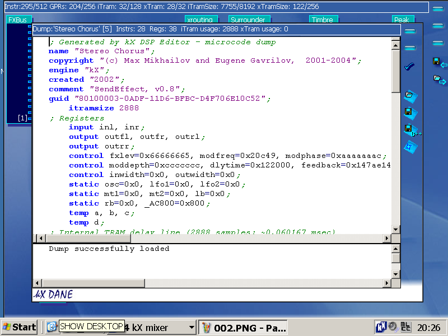Click the control moddepth line

(x=230, y=165)
